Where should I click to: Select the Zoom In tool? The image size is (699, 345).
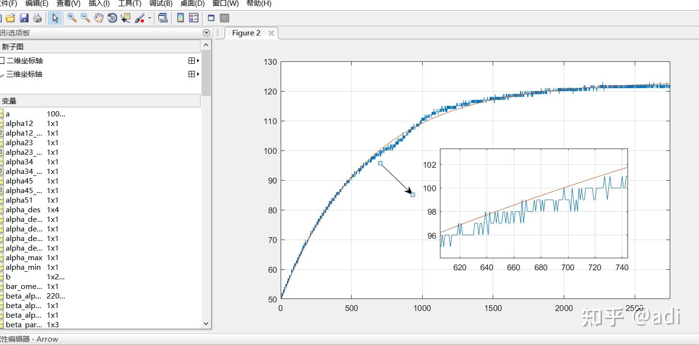pyautogui.click(x=72, y=18)
